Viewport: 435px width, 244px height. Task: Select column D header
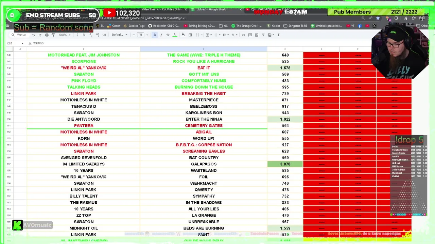(285, 49)
